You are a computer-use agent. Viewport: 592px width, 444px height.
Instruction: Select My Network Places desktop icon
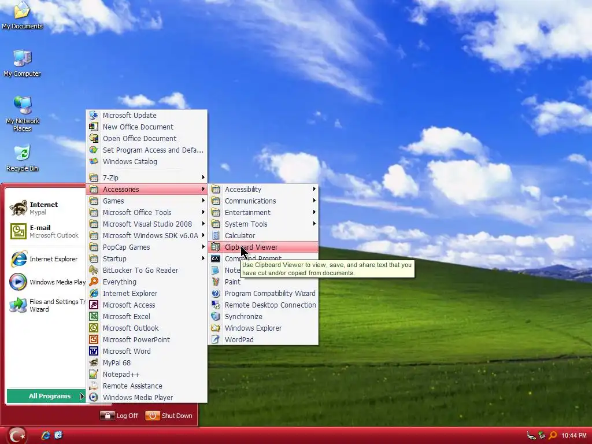pos(22,113)
